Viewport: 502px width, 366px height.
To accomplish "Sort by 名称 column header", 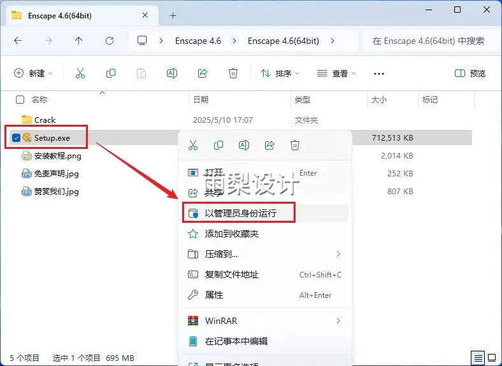I will coord(39,99).
